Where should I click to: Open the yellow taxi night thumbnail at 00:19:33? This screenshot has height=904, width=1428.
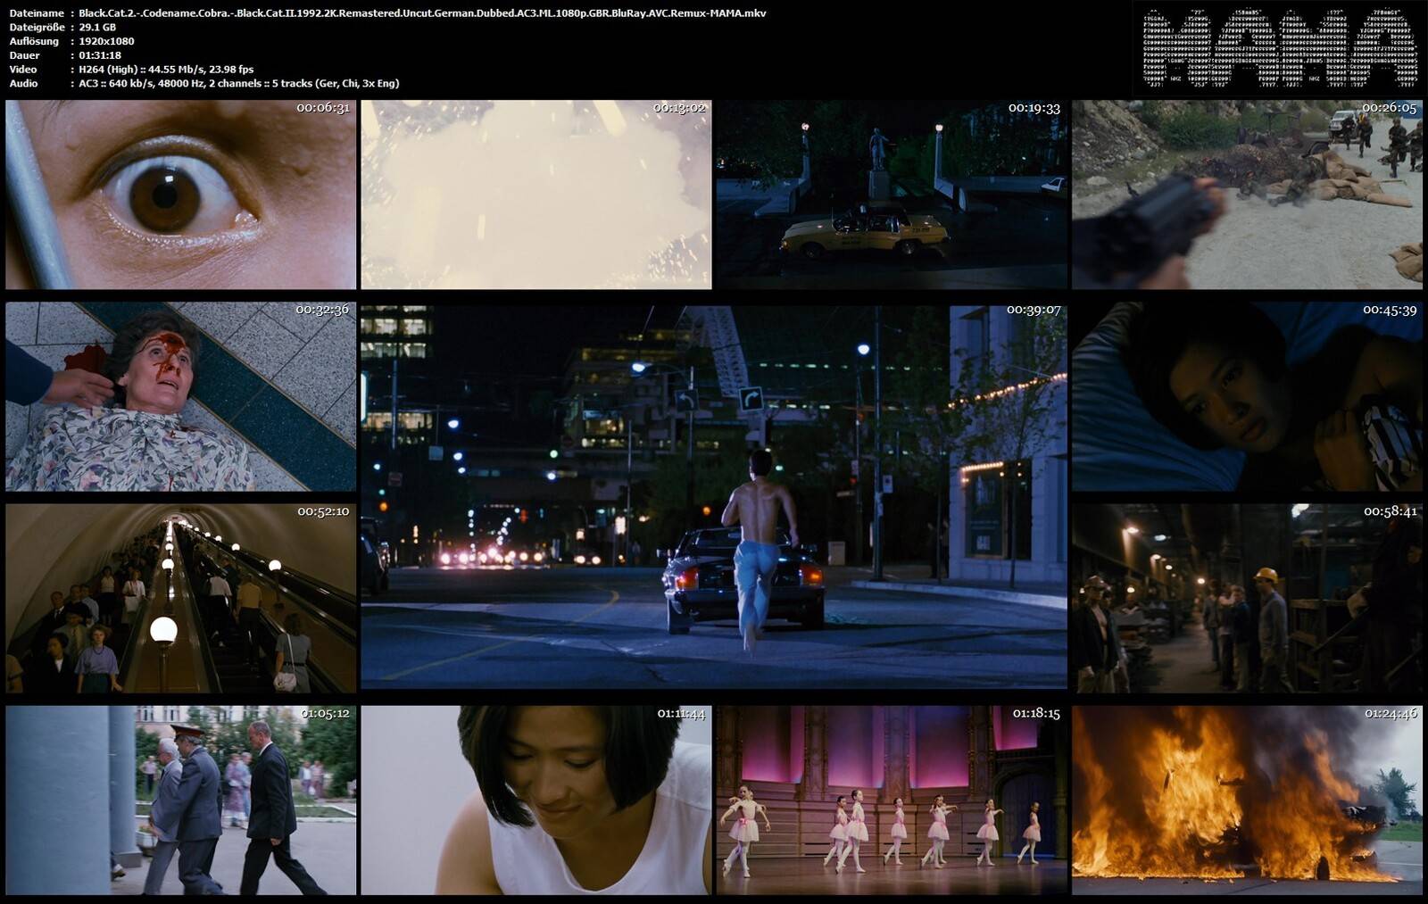click(x=892, y=194)
